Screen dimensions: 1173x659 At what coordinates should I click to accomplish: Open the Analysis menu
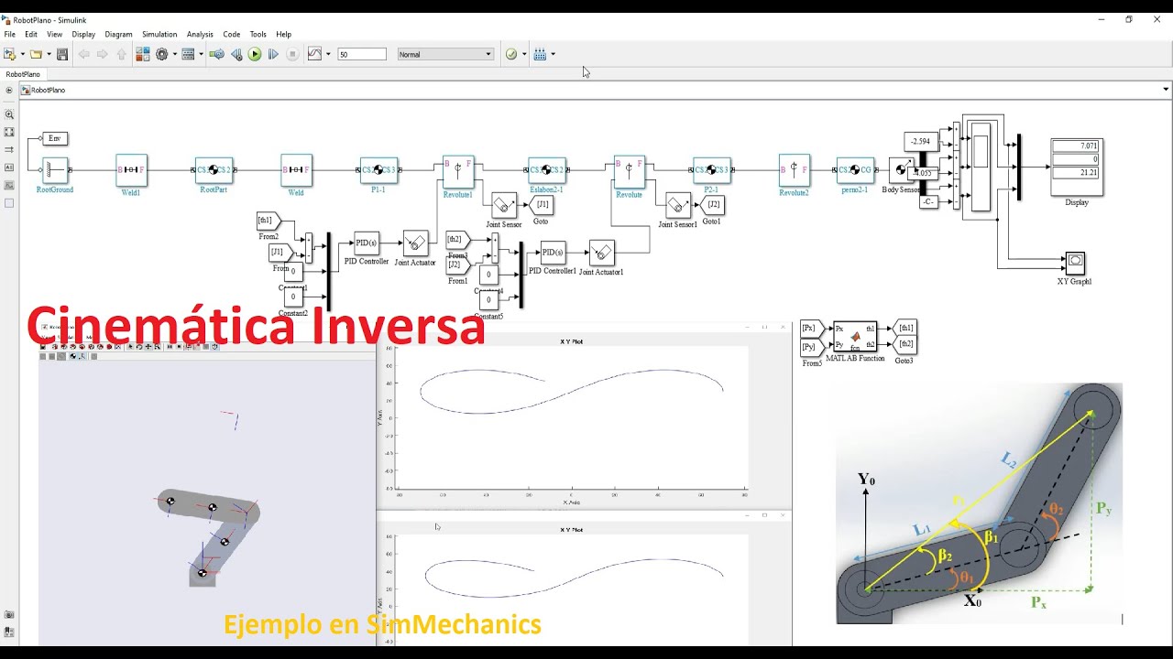(x=200, y=34)
